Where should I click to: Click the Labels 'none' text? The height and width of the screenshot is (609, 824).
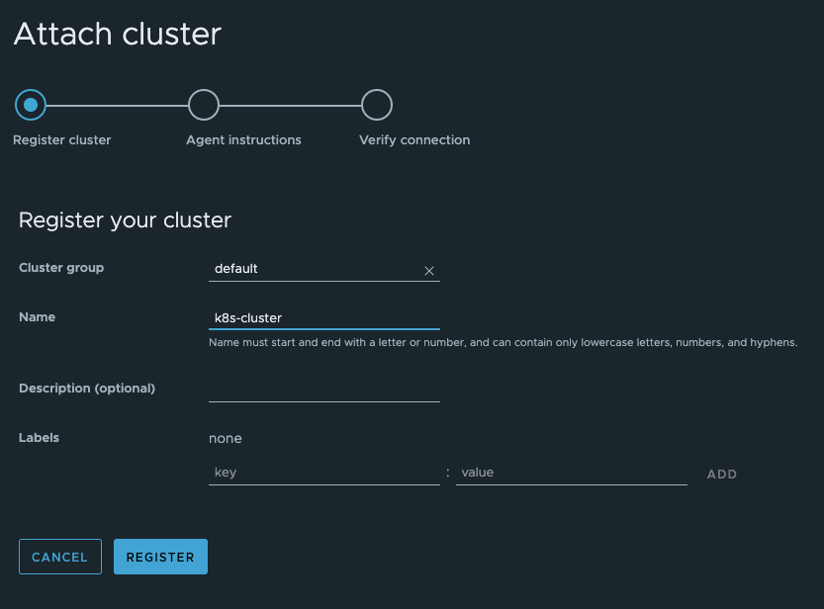click(225, 438)
